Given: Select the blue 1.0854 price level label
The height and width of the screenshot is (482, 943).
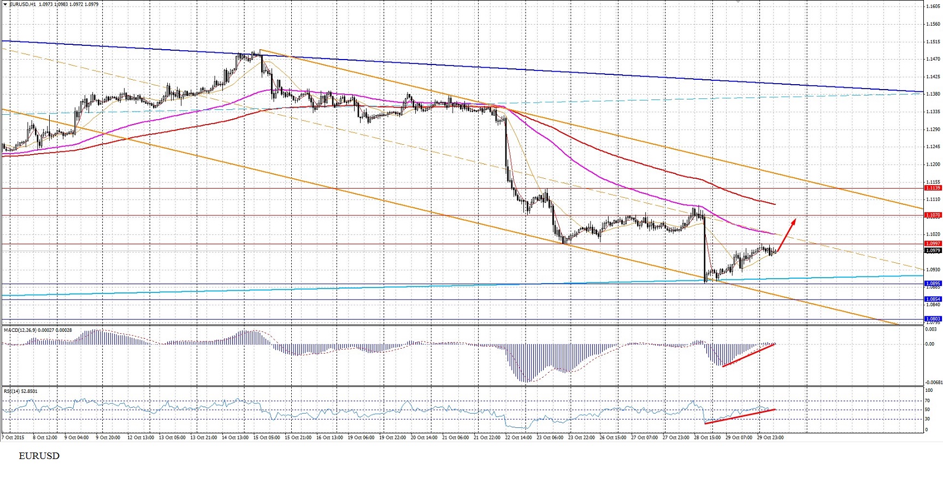Looking at the screenshot, I should click(x=933, y=299).
